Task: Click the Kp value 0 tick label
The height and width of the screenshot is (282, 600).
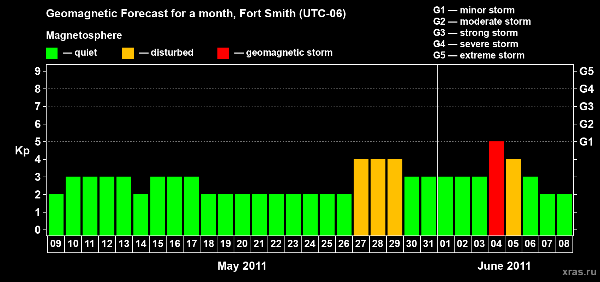Action: [x=38, y=230]
